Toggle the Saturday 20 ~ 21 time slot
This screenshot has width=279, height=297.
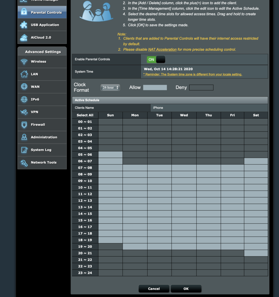[x=256, y=253]
